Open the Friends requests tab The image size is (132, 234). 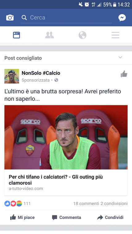point(49,35)
